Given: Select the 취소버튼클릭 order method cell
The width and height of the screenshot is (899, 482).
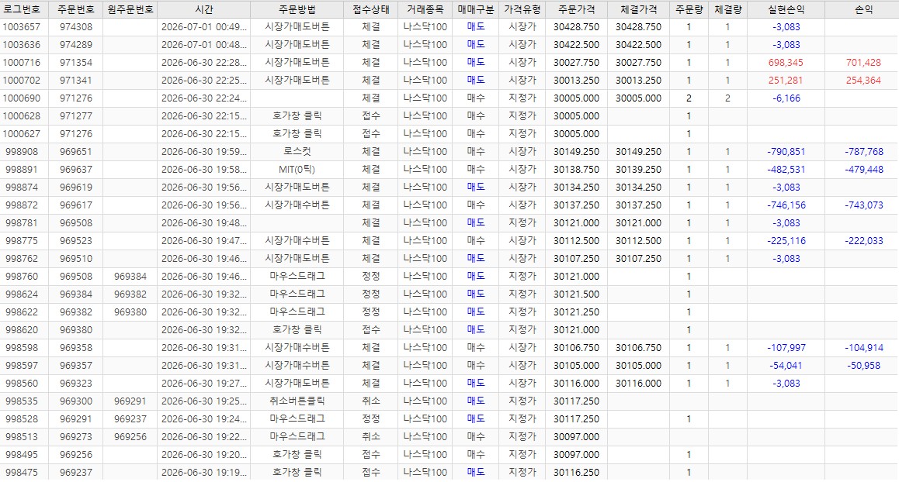Looking at the screenshot, I should (x=297, y=401).
